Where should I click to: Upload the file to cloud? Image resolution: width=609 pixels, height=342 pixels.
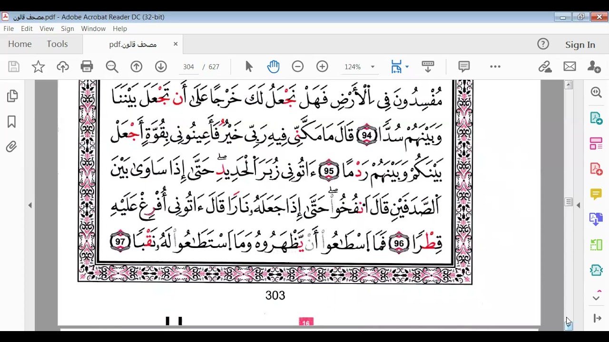(63, 66)
